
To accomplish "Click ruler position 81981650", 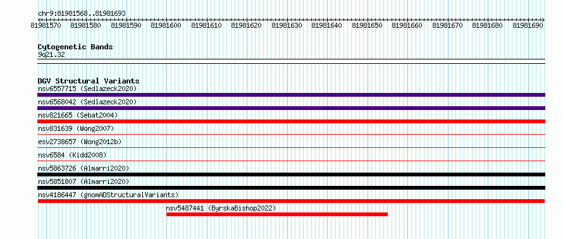I will pos(368,25).
